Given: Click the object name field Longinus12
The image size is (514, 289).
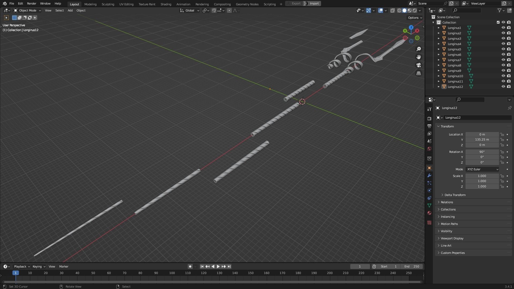Looking at the screenshot, I should pos(477,118).
